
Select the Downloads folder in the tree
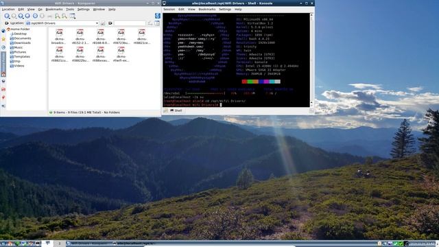20,43
